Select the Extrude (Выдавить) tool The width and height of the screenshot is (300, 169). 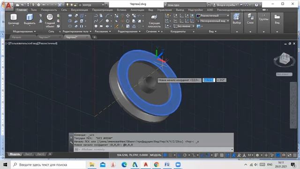[x=30, y=19]
